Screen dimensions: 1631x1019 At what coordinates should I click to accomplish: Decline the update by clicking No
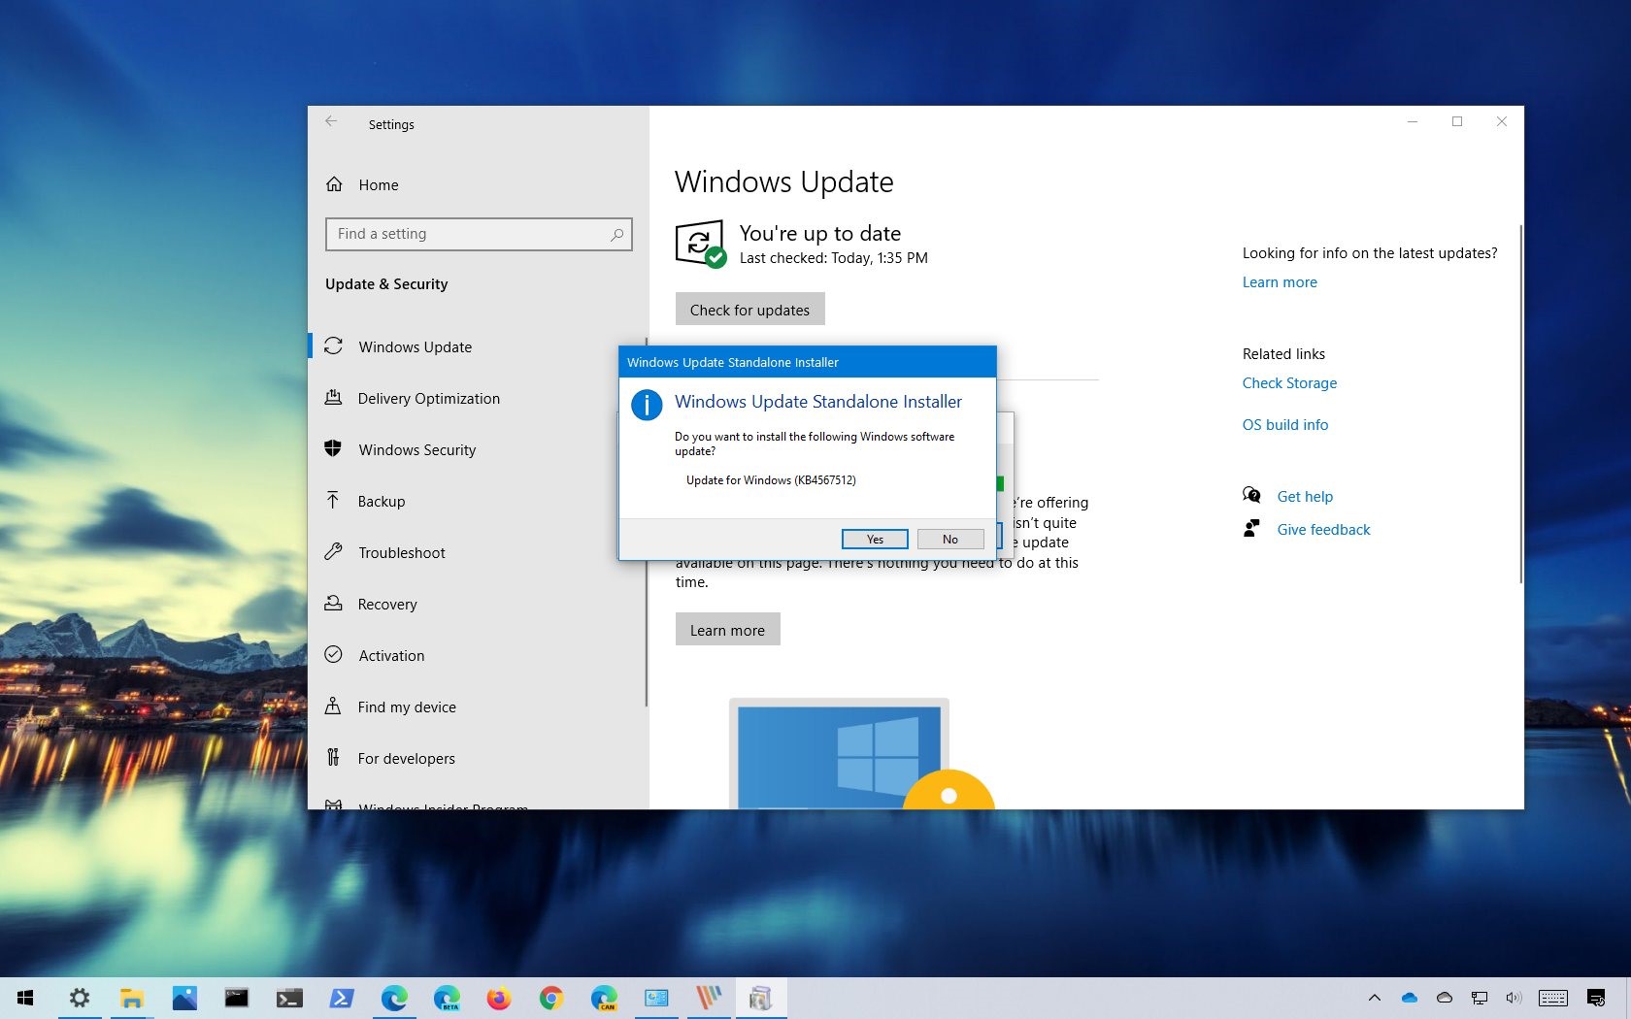click(x=949, y=540)
